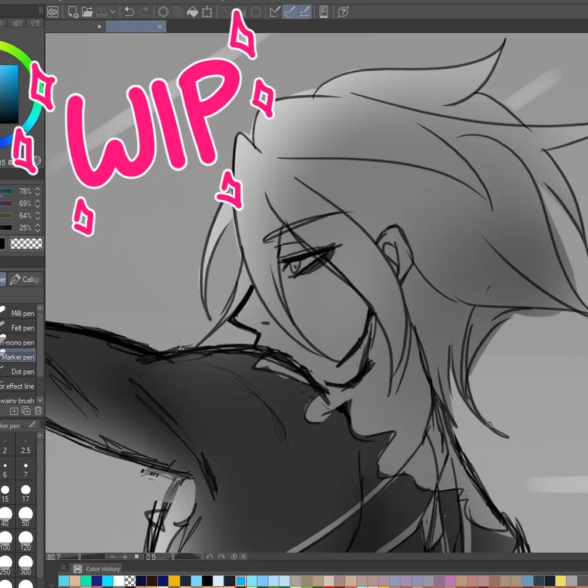Pick the orange-yellow swatch in Color History

click(174, 581)
